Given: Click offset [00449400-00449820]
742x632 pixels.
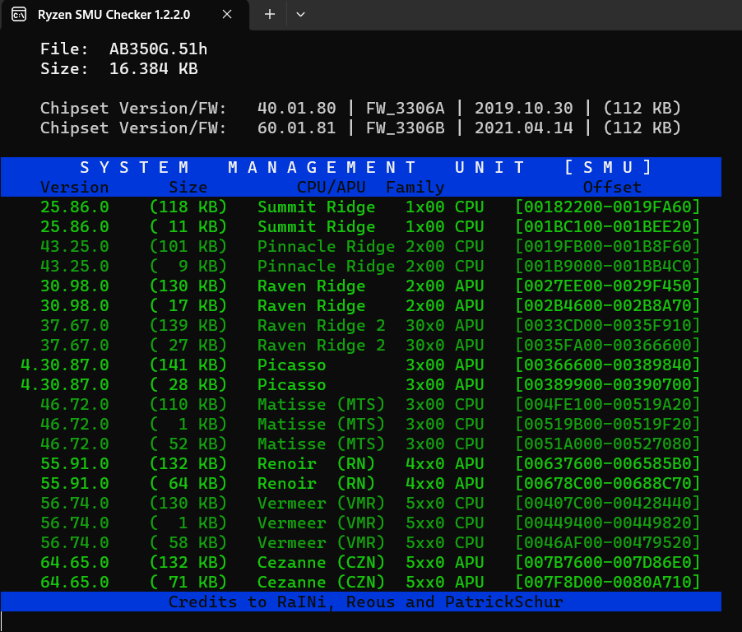Looking at the screenshot, I should (608, 523).
